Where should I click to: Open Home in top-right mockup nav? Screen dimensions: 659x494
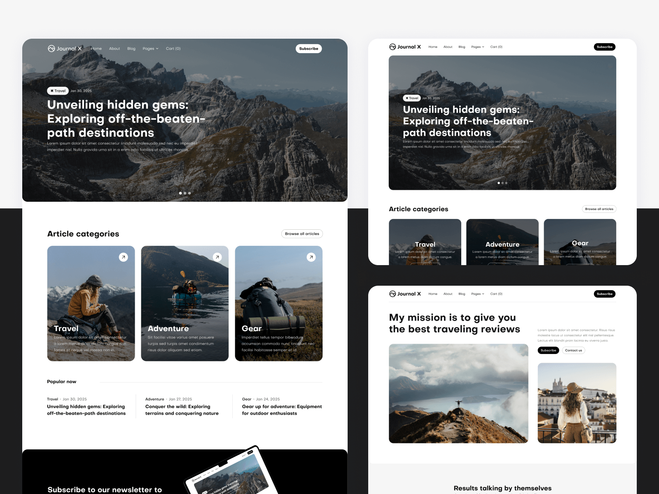click(433, 47)
